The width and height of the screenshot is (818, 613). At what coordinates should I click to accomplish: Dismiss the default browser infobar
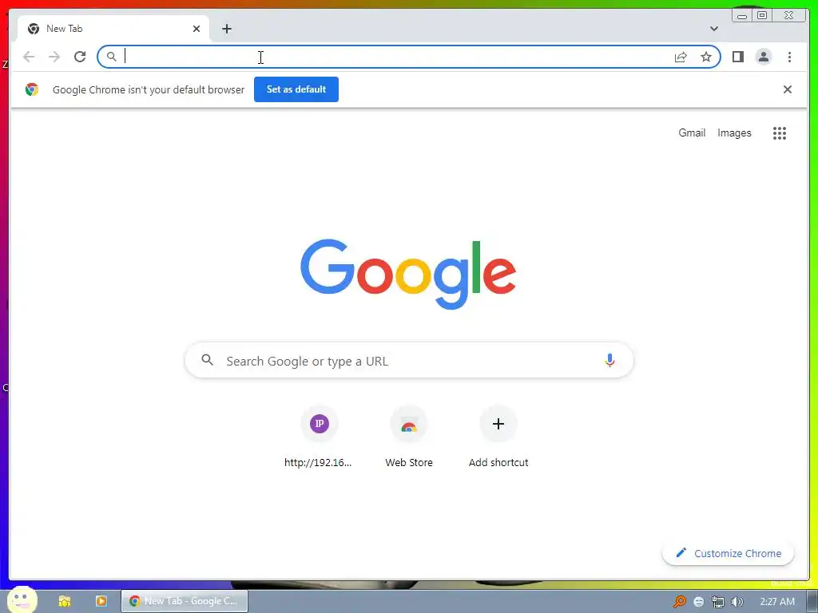[787, 89]
